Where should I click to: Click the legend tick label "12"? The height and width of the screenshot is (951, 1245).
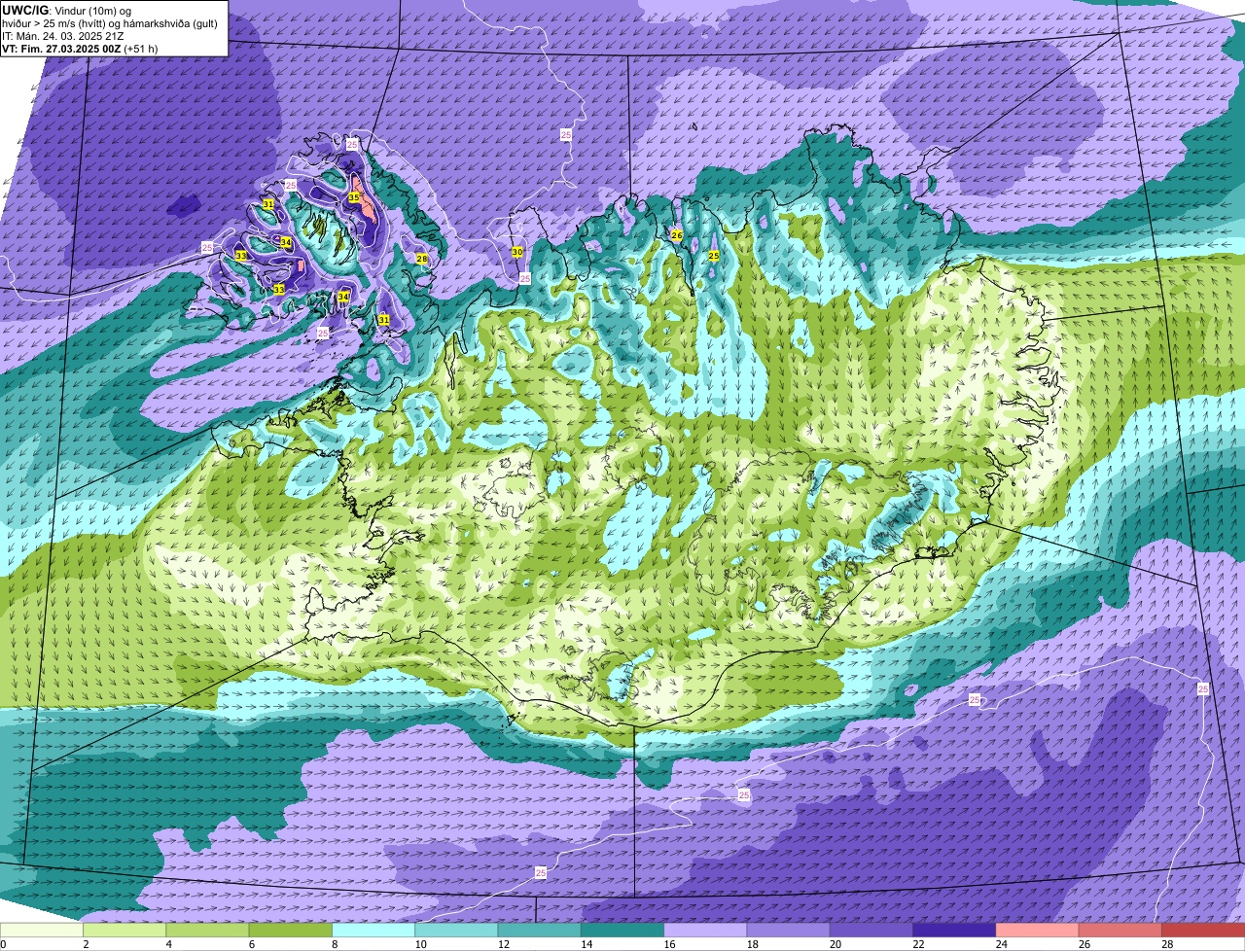tap(502, 944)
